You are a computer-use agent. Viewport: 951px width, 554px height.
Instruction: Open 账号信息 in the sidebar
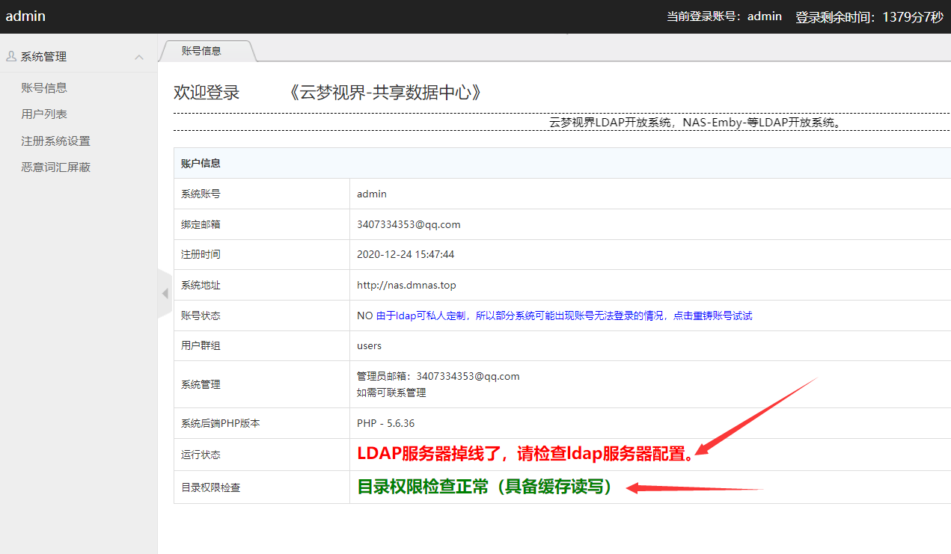[x=44, y=87]
